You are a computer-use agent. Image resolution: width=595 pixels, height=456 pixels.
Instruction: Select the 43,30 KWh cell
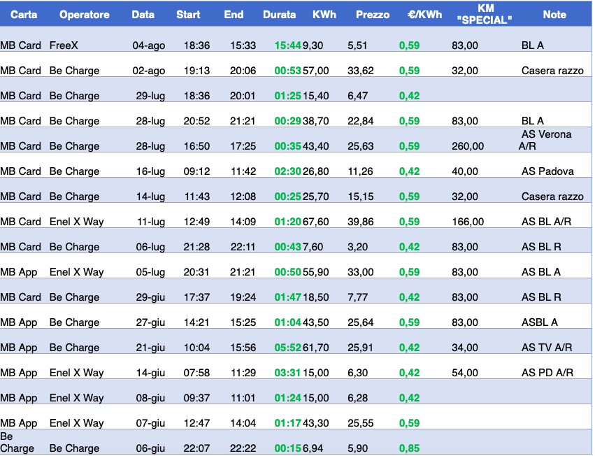[316, 423]
